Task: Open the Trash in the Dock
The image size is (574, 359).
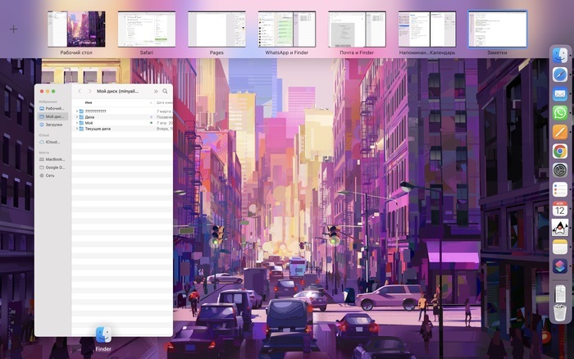Action: 560,313
